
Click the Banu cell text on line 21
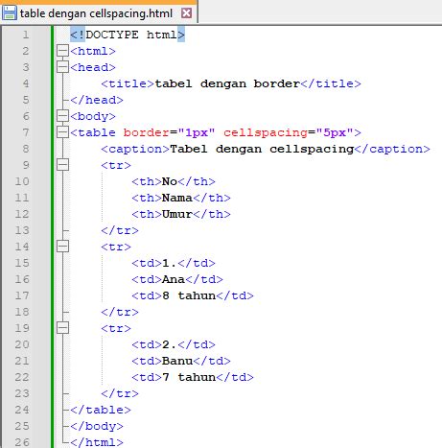pos(177,361)
